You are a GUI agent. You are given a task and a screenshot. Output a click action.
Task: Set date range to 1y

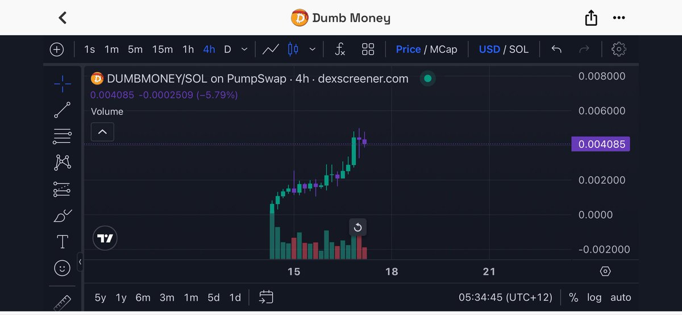tap(121, 297)
